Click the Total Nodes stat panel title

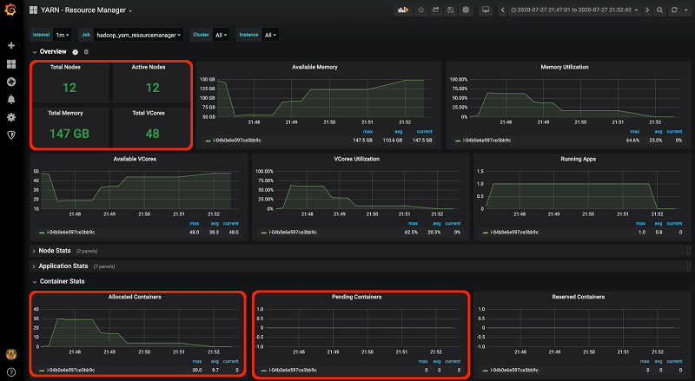(x=65, y=67)
